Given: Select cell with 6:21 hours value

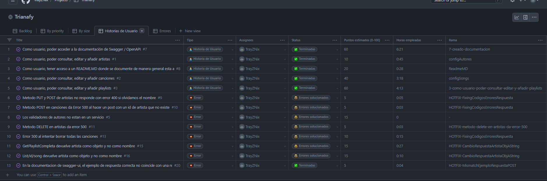Looking at the screenshot, I should [x=419, y=49].
